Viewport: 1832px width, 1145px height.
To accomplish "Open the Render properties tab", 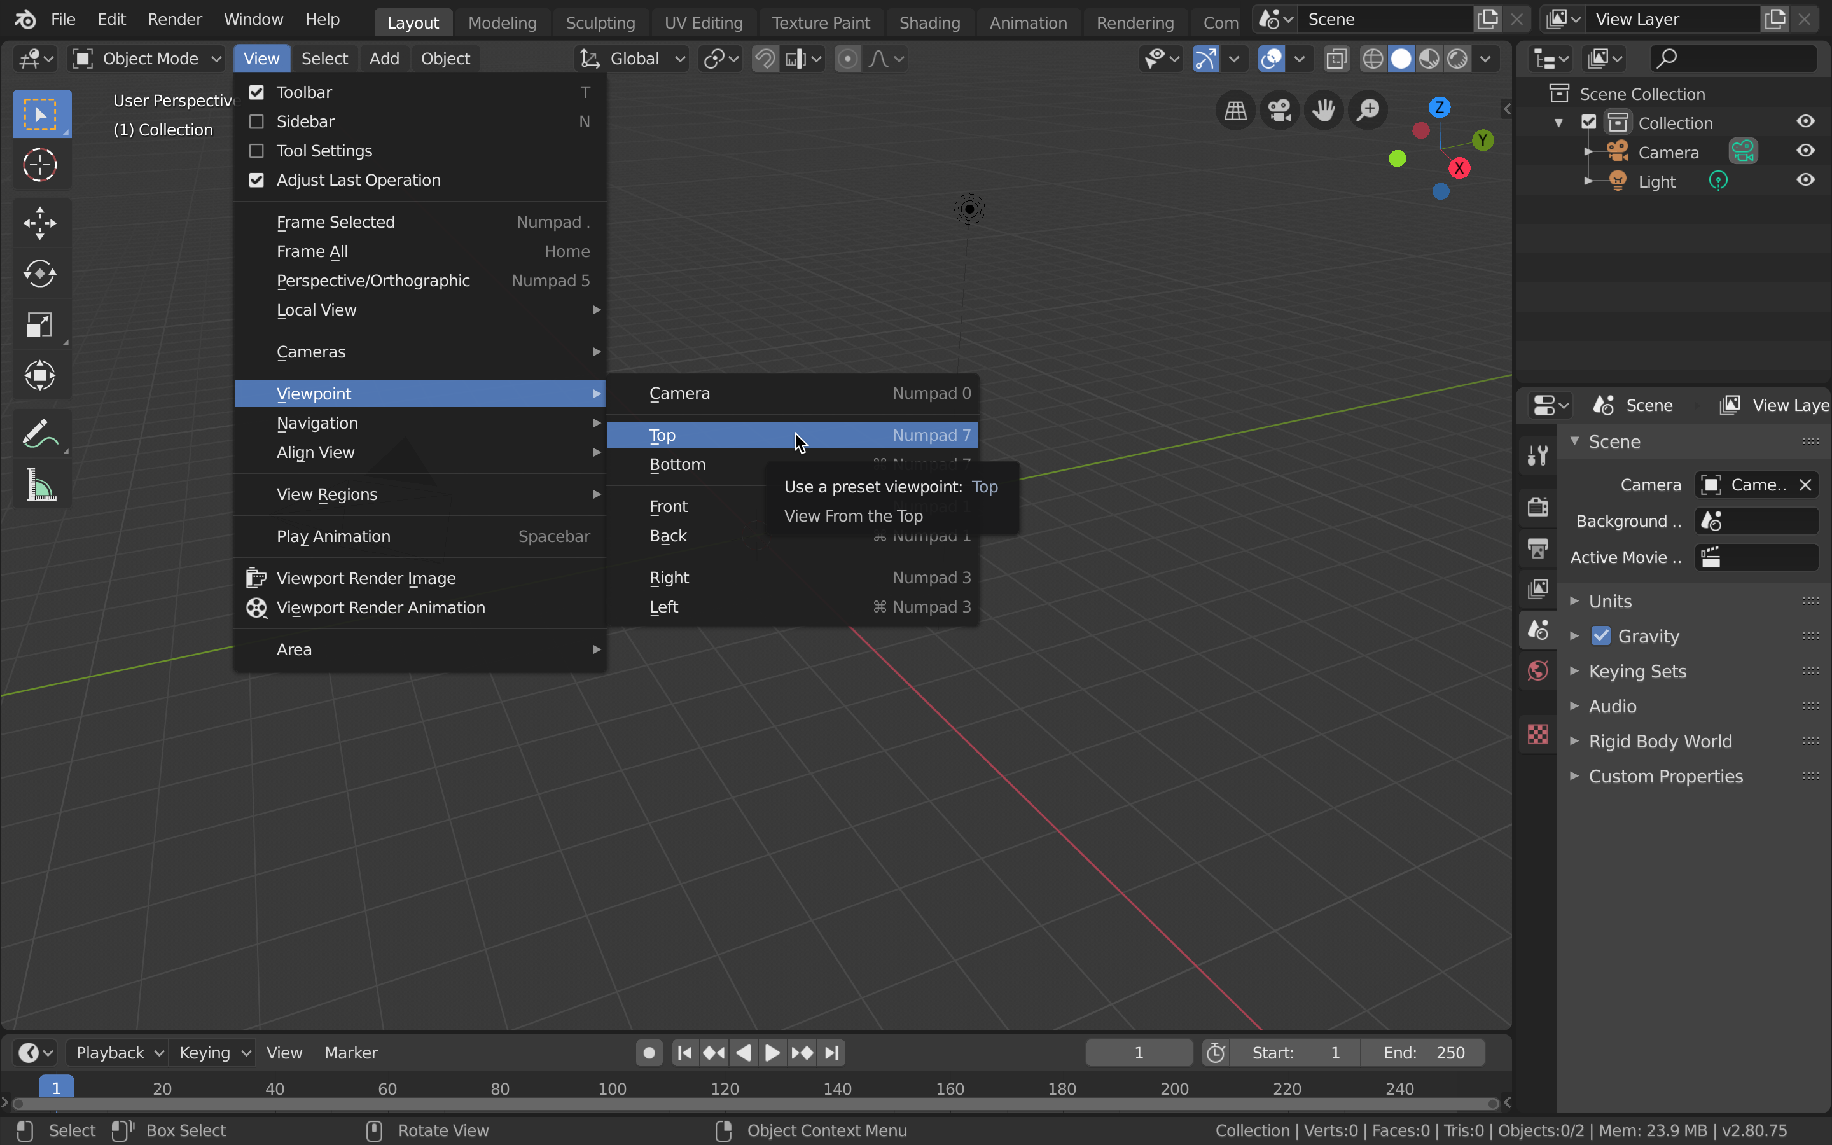I will (x=1537, y=506).
